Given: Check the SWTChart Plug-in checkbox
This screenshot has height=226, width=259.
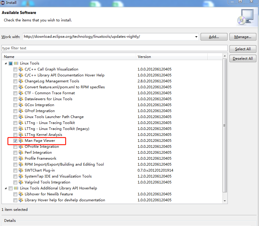Looking at the screenshot, I should (15, 170).
